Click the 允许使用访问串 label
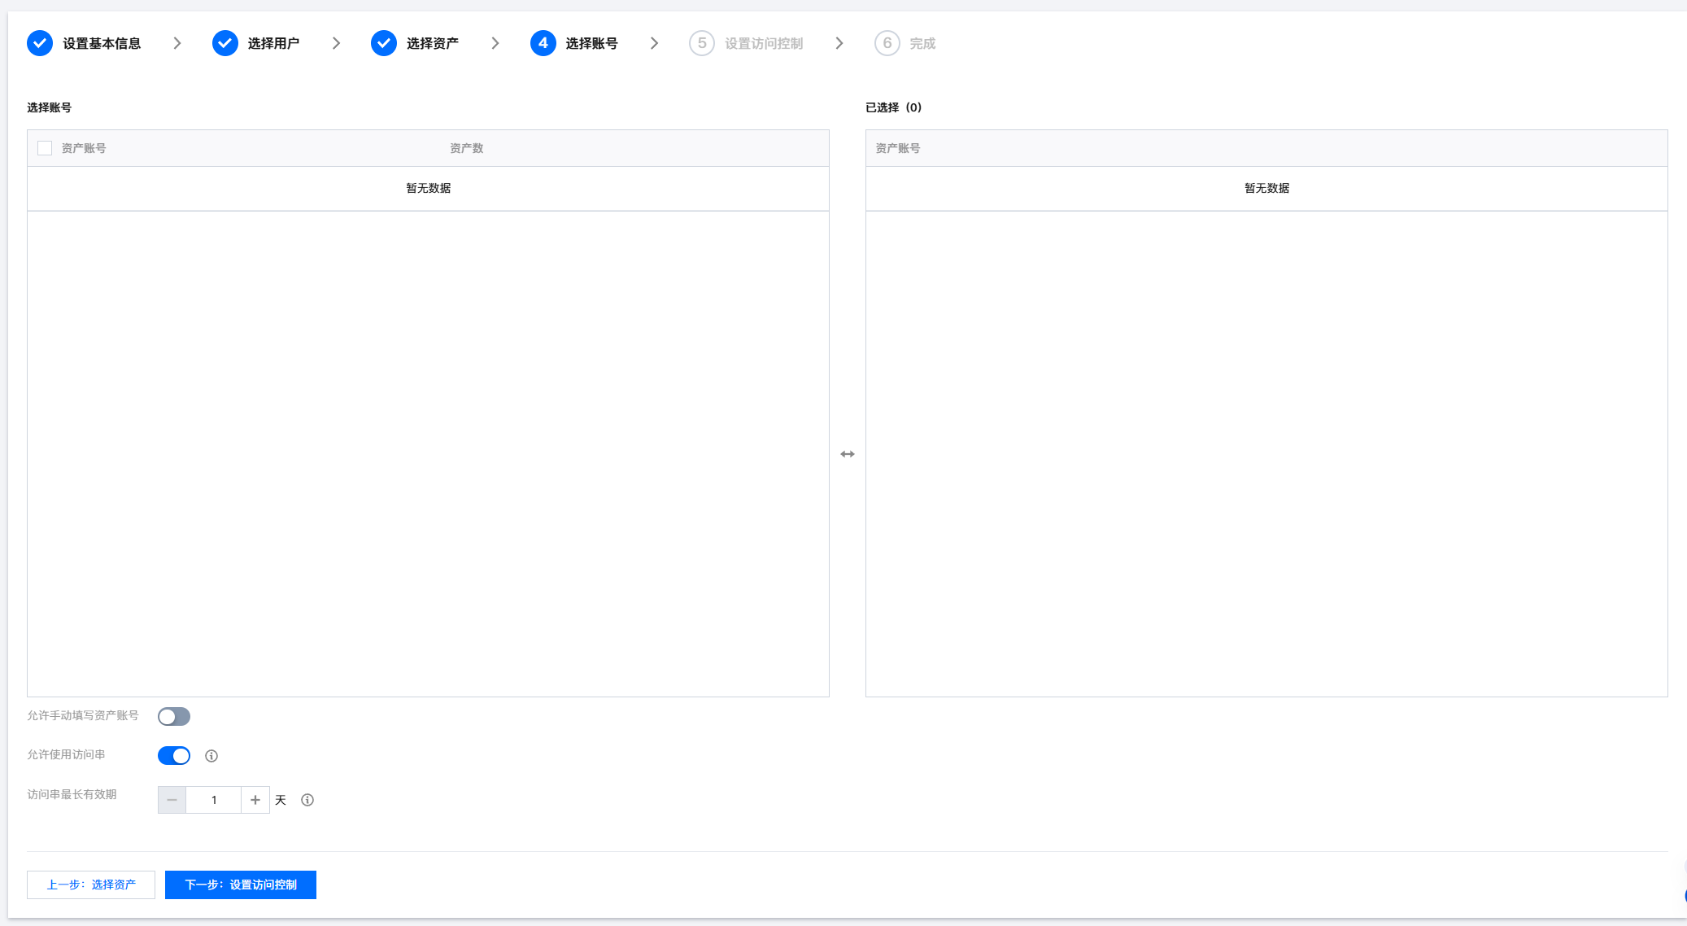 coord(66,754)
